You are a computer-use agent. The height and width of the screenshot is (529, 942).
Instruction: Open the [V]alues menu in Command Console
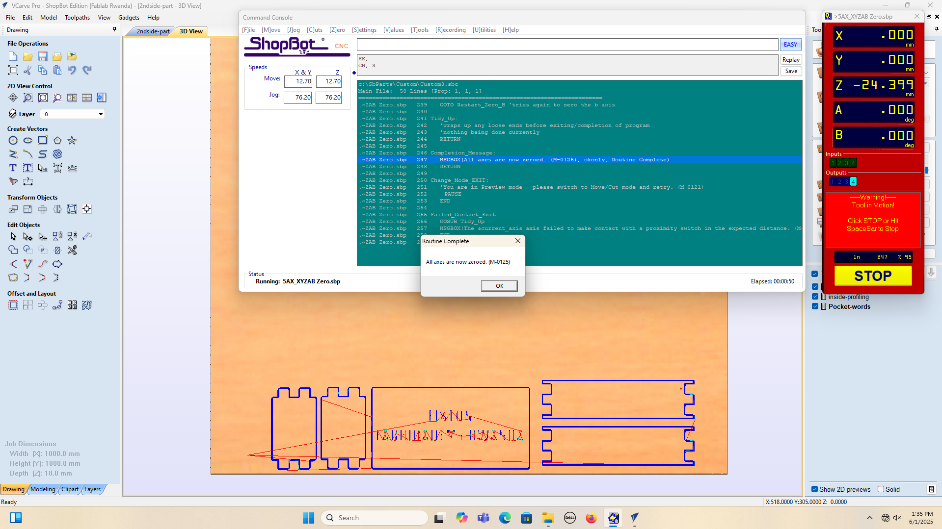point(394,30)
